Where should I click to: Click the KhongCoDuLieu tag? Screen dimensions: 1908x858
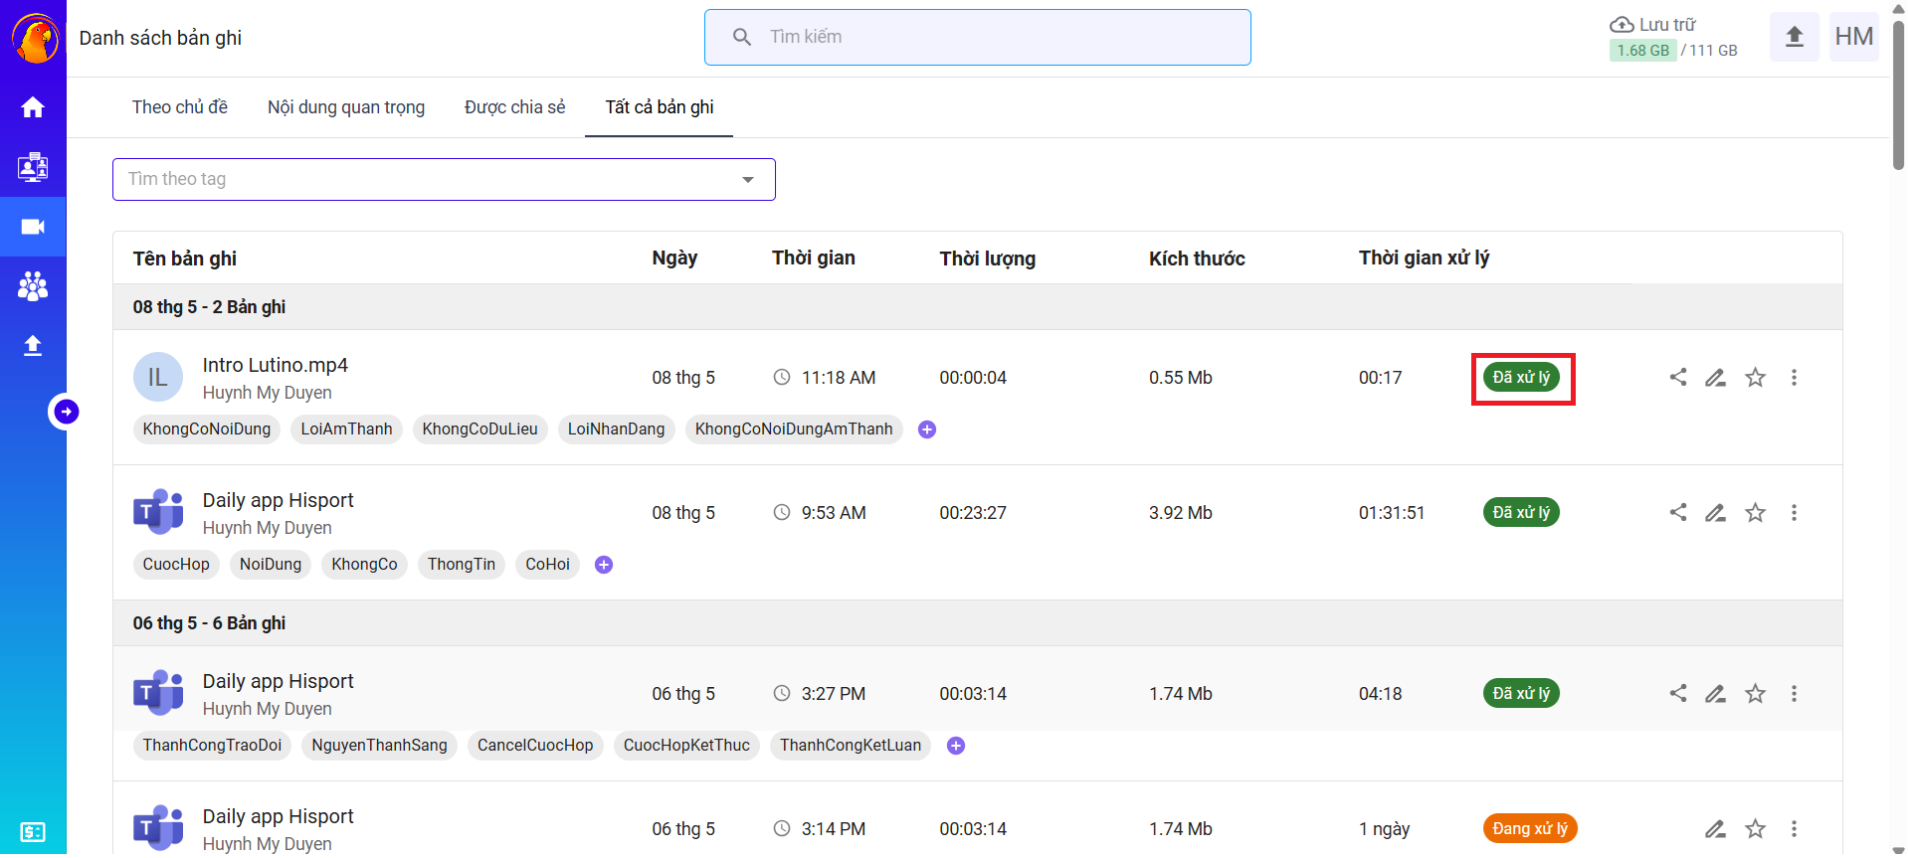tap(480, 429)
